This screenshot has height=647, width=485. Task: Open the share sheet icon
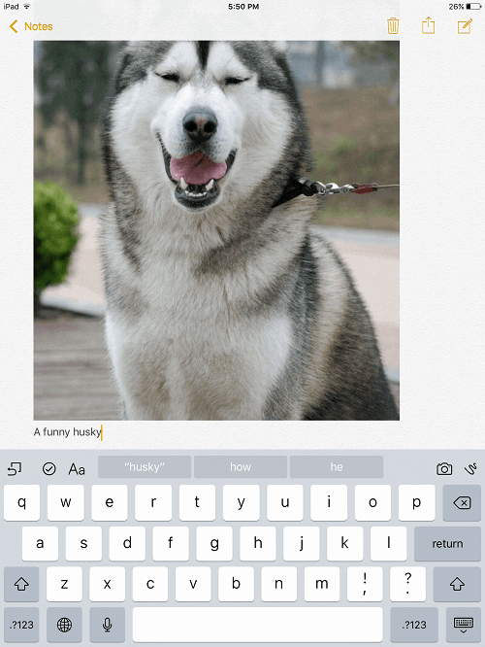pos(428,25)
